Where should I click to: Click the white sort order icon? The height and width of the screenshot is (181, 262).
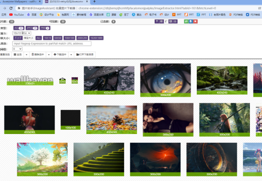click(166, 21)
